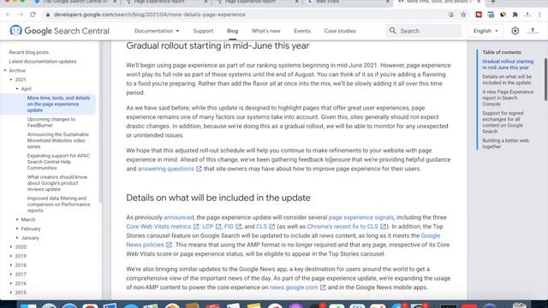Open Case studies nav item
Screen dimensions: 548x308
tap(340, 31)
